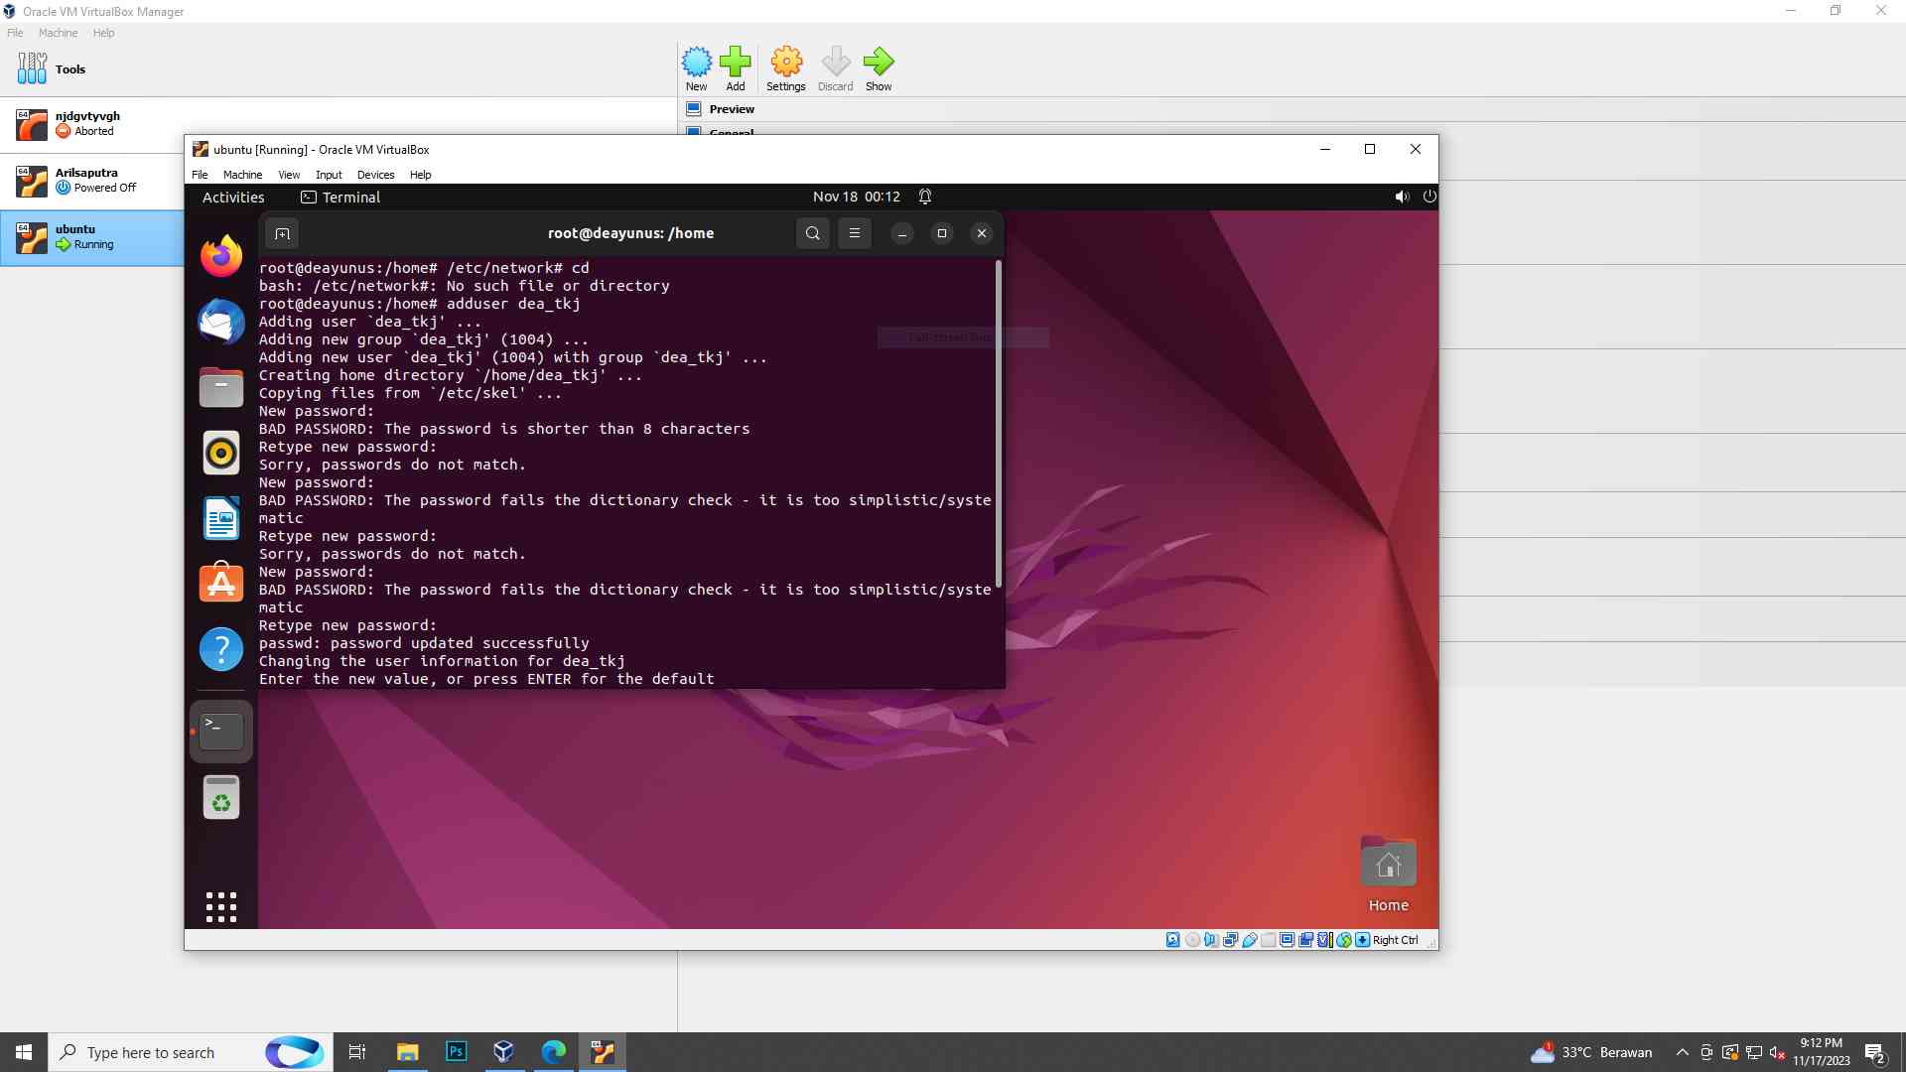1906x1072 pixels.
Task: Click the mouse integration status icon
Action: pos(1344,940)
